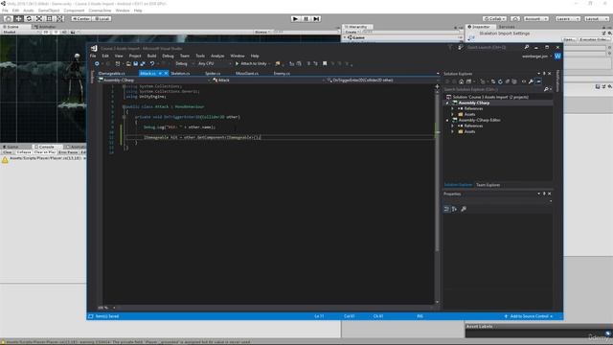Screen dimensions: 613x345
Task: Open Visual Studio Build menu
Action: 151,56
